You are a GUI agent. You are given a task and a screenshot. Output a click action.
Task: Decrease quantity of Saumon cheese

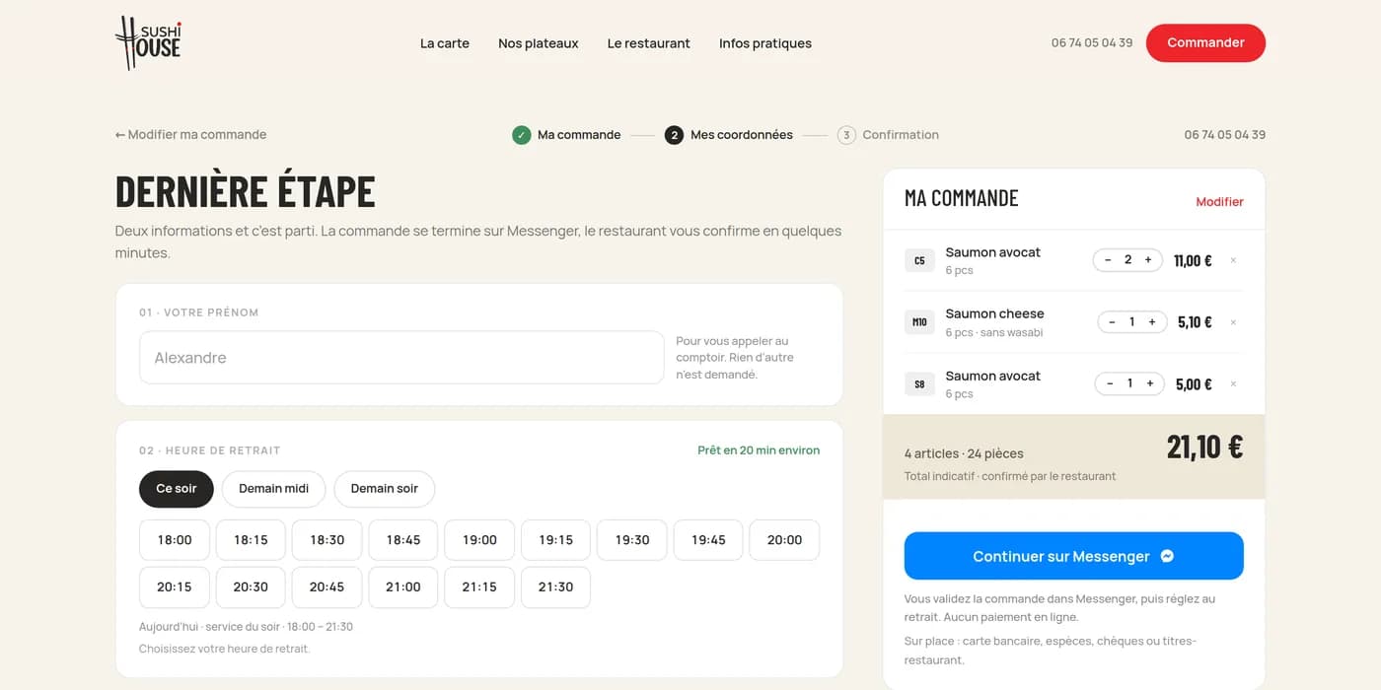(x=1112, y=322)
